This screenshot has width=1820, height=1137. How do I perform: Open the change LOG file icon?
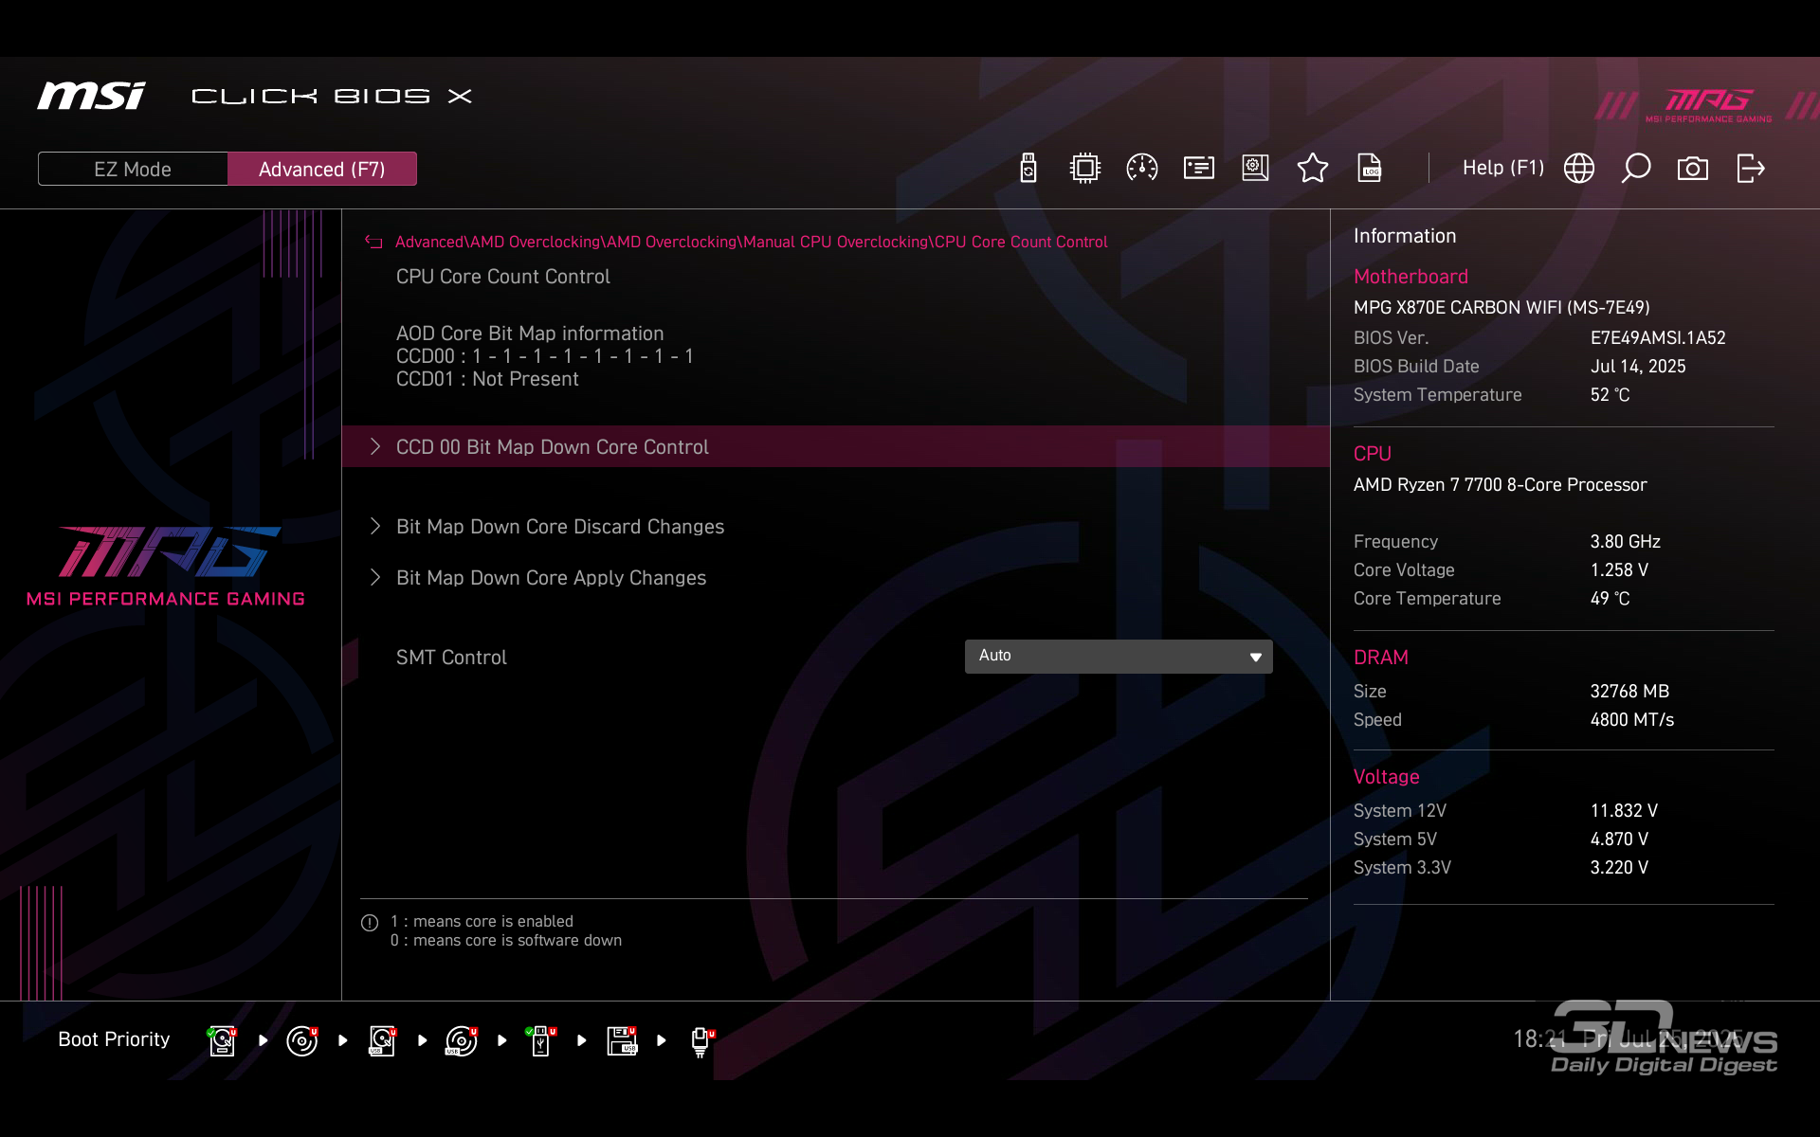pyautogui.click(x=1369, y=169)
